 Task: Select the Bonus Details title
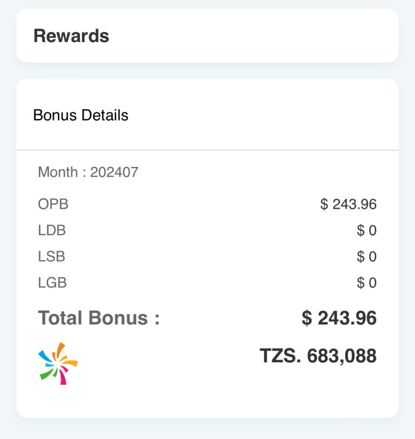[81, 115]
